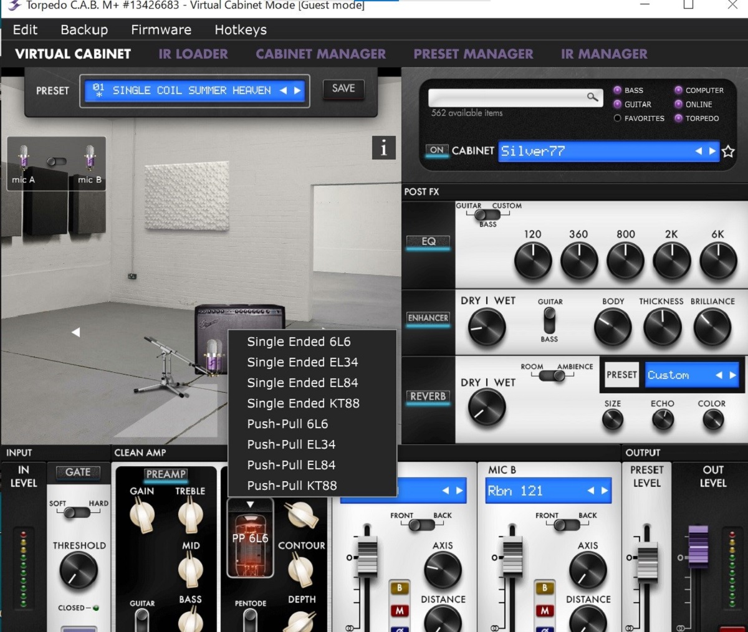Screen dimensions: 748x632
Task: Click the yellow B button under MIC A
Action: 400,588
